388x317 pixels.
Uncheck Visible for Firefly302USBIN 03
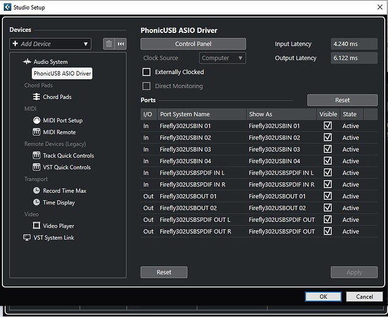pos(328,149)
